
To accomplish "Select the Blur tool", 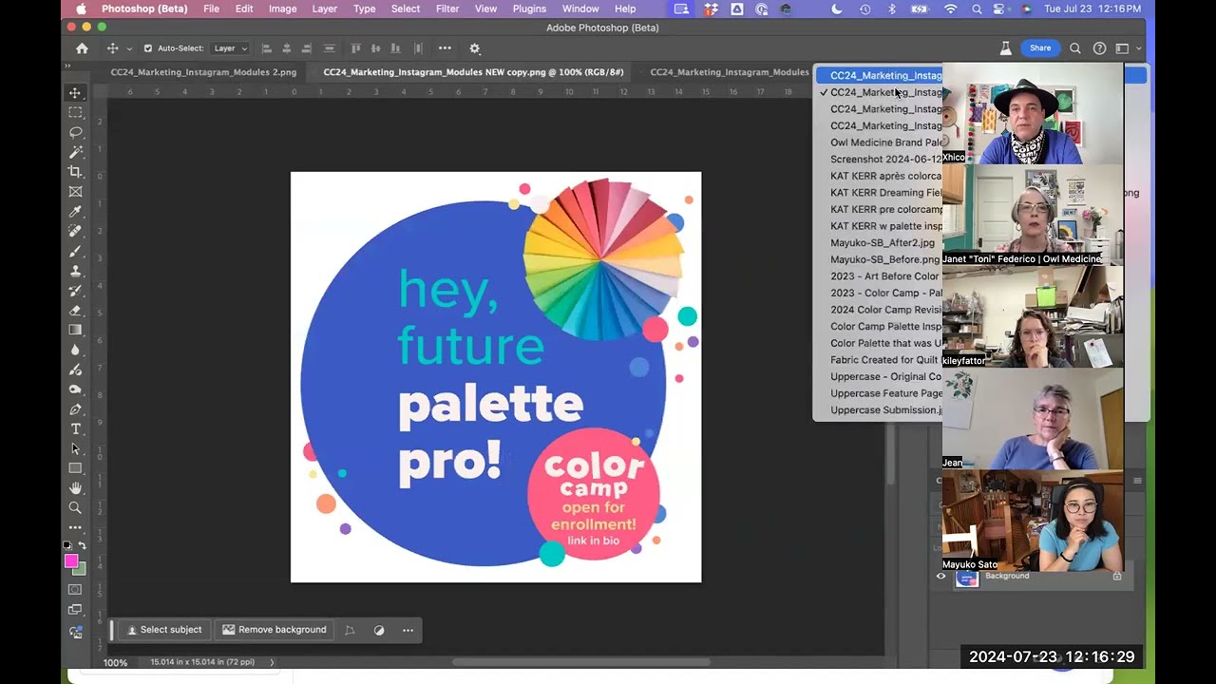I will [75, 350].
